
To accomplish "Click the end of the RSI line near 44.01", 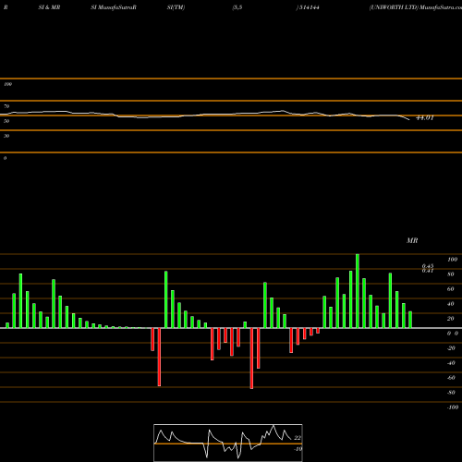I will [x=408, y=119].
